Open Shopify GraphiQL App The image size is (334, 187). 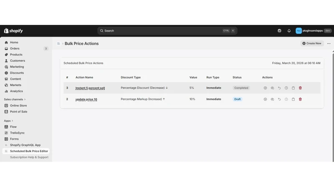click(25, 145)
